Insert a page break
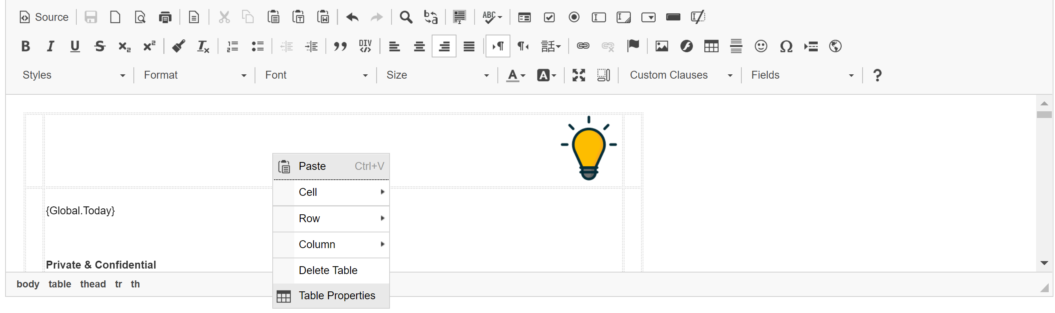This screenshot has height=313, width=1055. (x=811, y=46)
